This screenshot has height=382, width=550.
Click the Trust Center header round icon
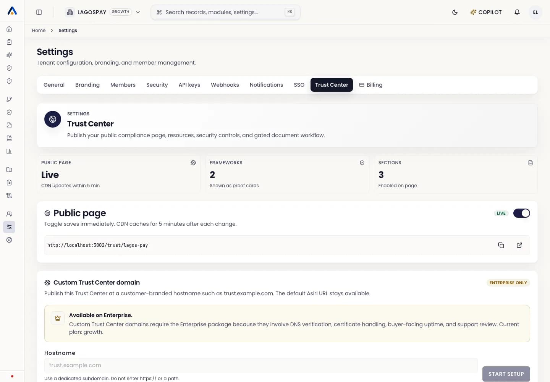click(53, 119)
